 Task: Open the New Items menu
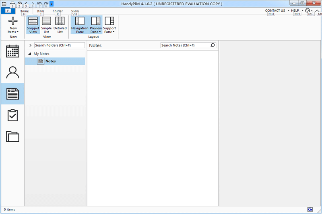13,25
